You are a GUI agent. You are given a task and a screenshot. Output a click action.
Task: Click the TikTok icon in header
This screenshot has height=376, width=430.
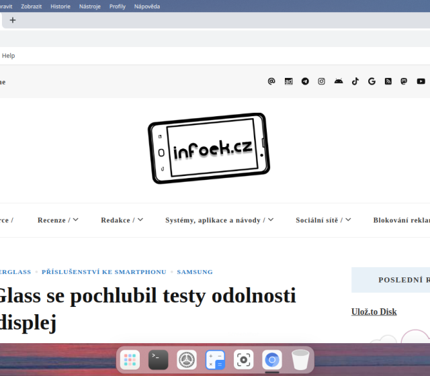pos(355,81)
